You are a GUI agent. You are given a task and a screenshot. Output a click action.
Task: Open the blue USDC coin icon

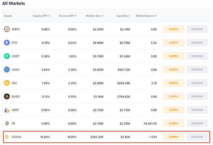pos(7,69)
